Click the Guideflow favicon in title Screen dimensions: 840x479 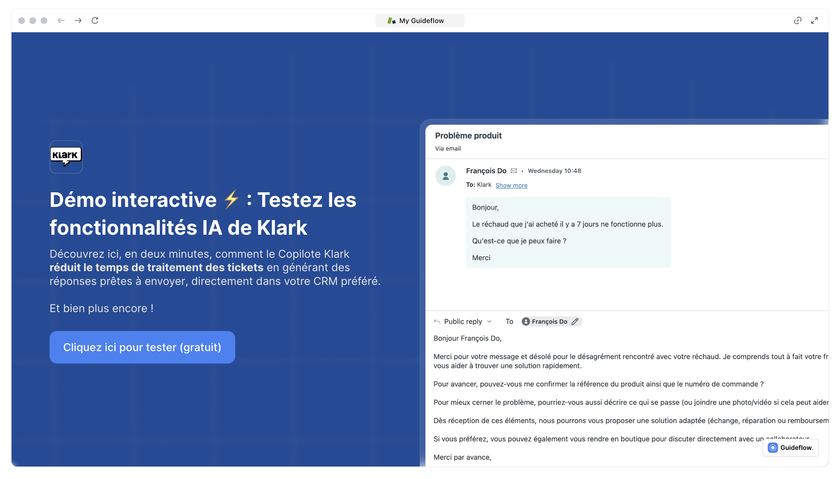point(391,20)
